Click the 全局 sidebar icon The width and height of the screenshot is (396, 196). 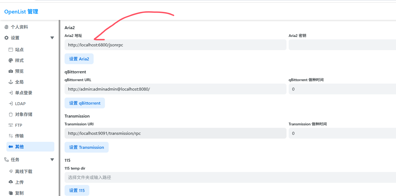11,82
